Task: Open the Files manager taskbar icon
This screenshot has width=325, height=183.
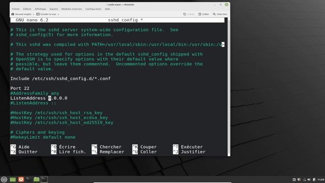Action: [x=37, y=179]
